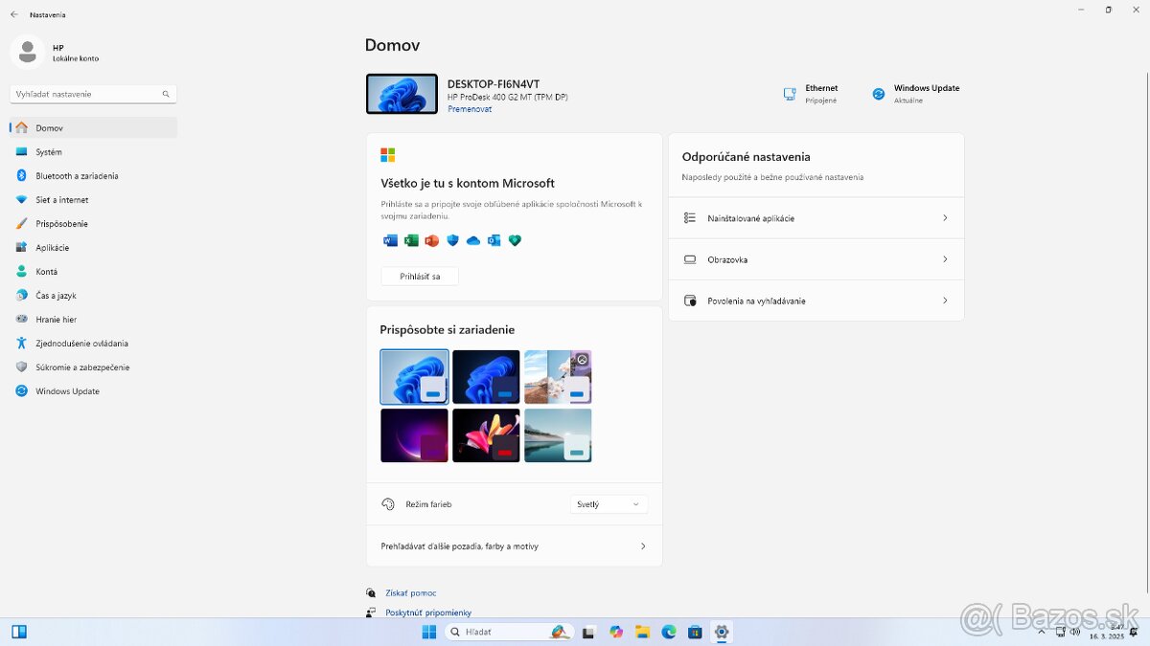1150x646 pixels.
Task: Go to Sieť a internet settings
Action: (61, 200)
